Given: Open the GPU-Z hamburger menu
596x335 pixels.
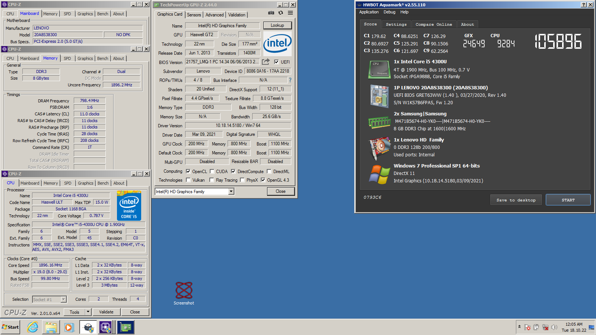Looking at the screenshot, I should 290,13.
